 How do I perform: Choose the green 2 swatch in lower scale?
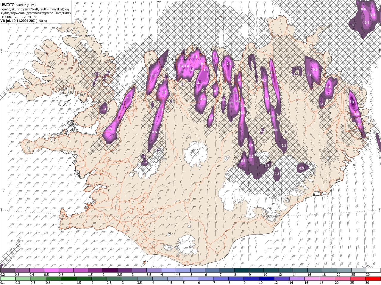tap(99, 278)
